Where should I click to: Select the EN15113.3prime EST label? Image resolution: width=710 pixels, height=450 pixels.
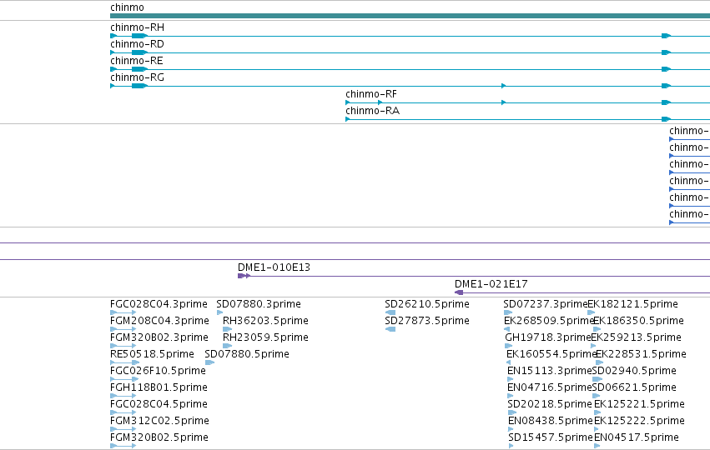550,371
